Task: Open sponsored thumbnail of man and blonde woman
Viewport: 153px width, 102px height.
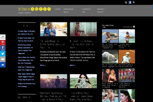Action: [x=110, y=75]
